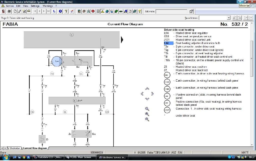Image resolution: width=256 pixels, height=161 pixels.
Task: Go to last page arrow button
Action: point(48,11)
